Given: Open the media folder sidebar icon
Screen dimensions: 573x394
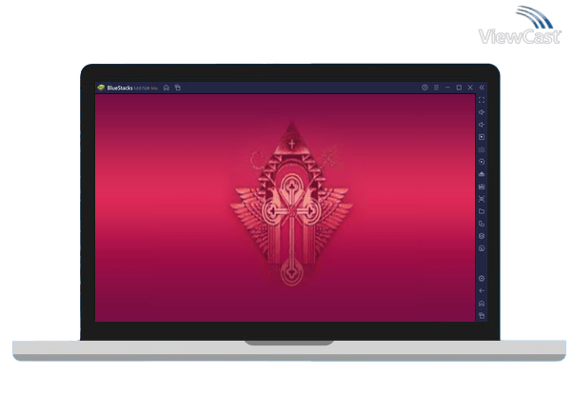Looking at the screenshot, I should [x=482, y=211].
